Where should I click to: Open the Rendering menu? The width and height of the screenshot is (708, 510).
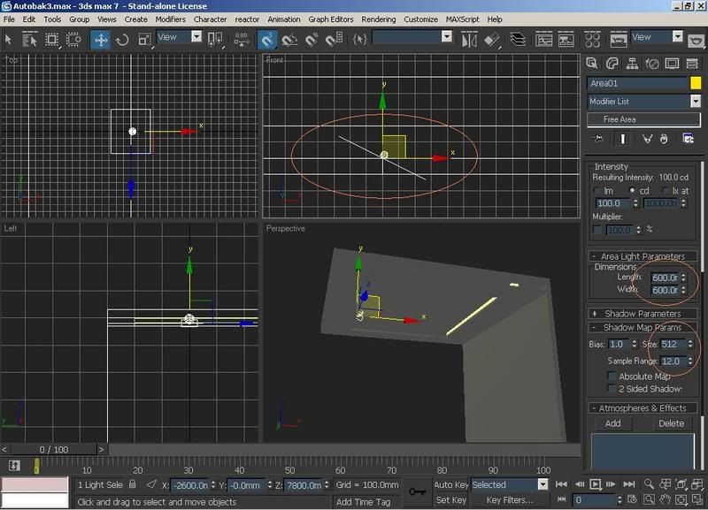click(378, 19)
